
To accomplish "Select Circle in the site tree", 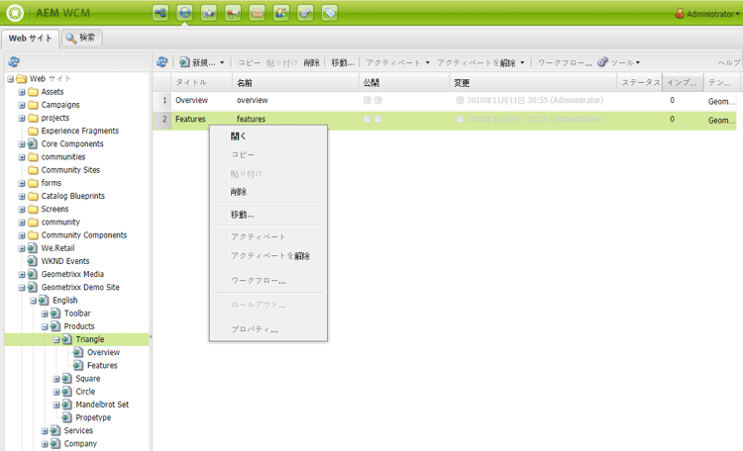I will 85,392.
